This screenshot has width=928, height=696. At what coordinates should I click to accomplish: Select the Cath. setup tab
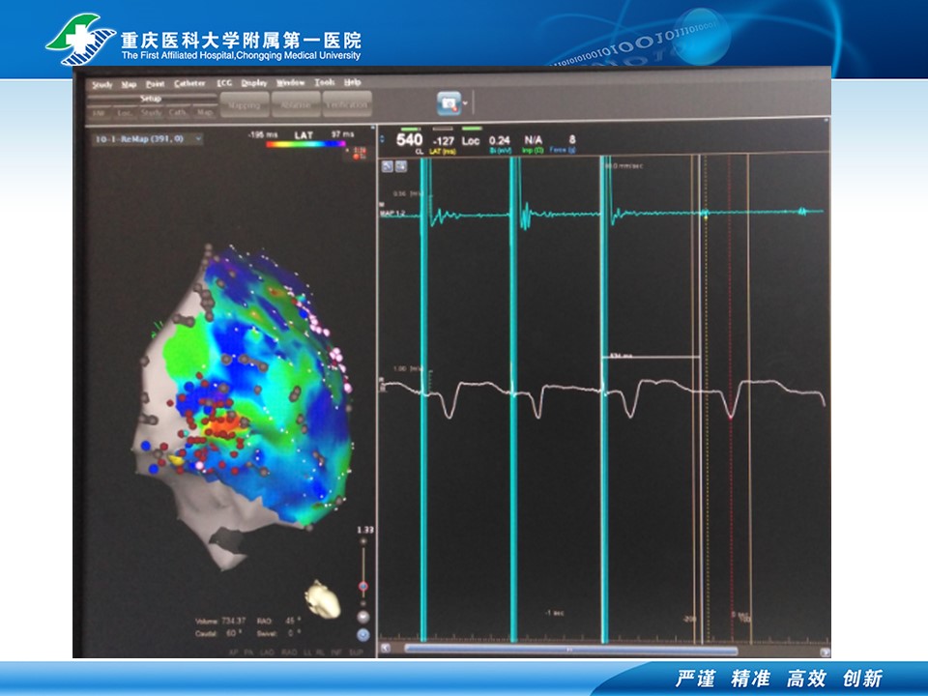178,112
